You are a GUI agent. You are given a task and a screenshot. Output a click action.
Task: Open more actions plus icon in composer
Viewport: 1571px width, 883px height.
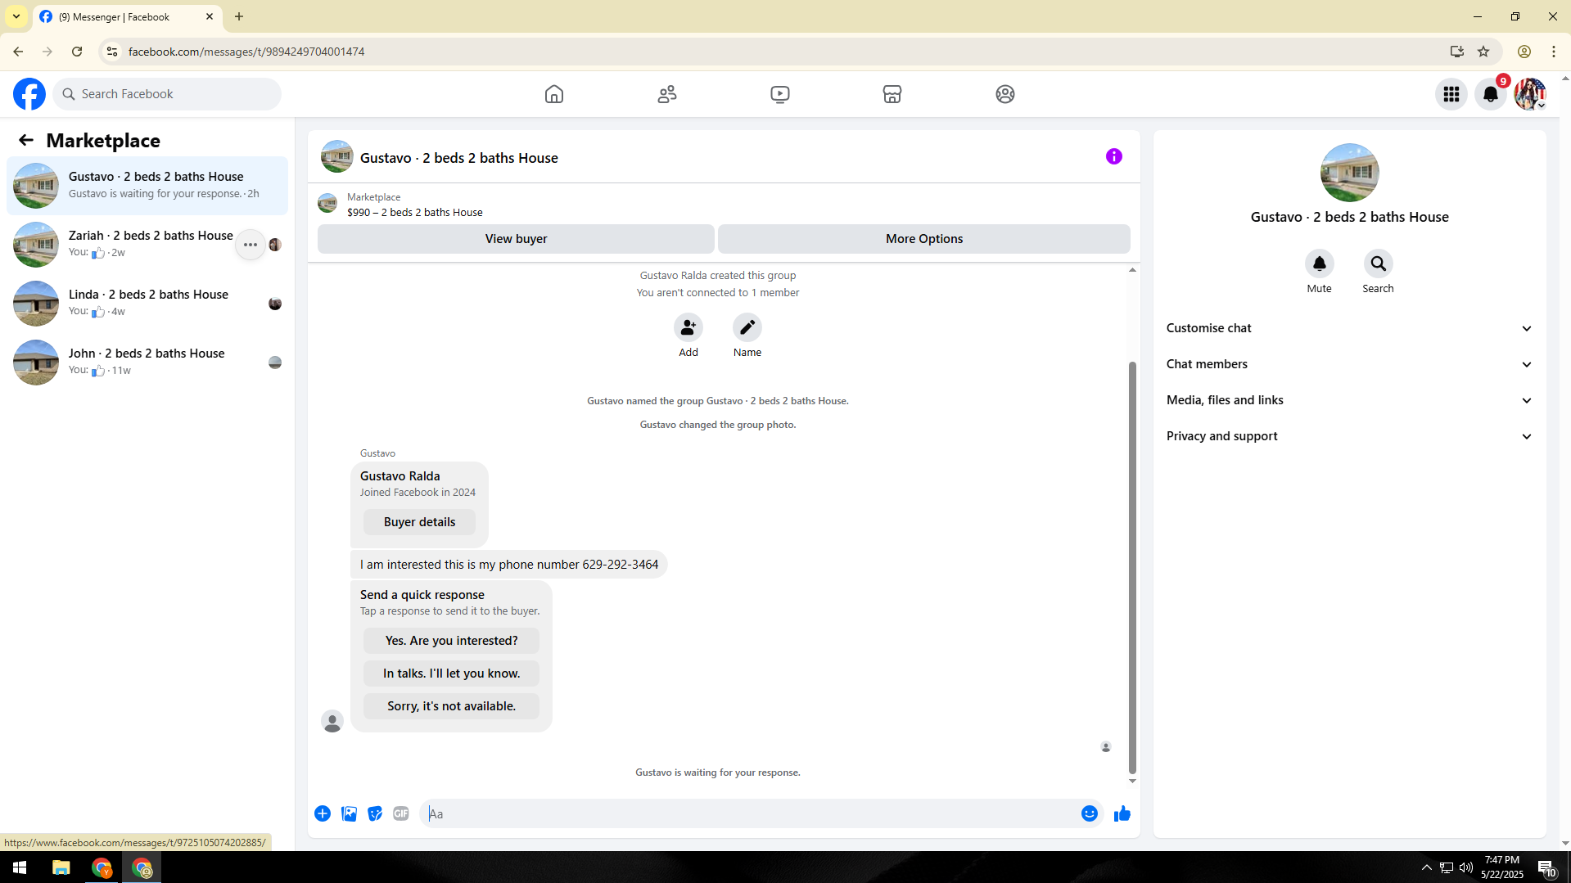pos(323,813)
